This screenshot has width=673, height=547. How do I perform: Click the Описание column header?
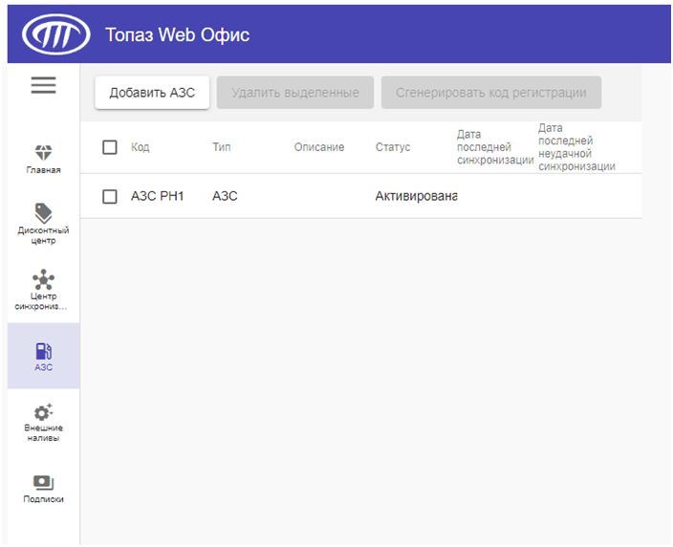pyautogui.click(x=319, y=147)
